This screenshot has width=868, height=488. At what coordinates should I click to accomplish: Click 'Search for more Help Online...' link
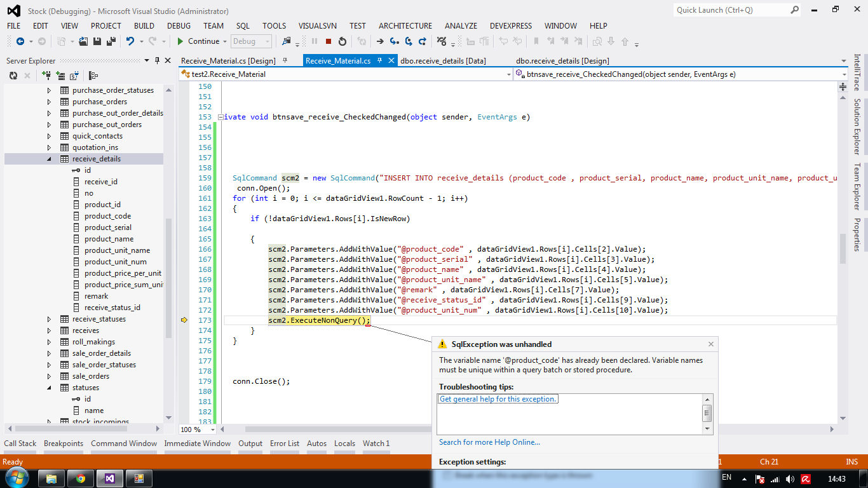[489, 442]
